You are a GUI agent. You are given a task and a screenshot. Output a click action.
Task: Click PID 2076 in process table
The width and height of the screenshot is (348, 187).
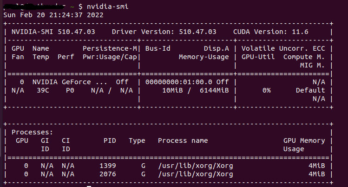point(108,174)
